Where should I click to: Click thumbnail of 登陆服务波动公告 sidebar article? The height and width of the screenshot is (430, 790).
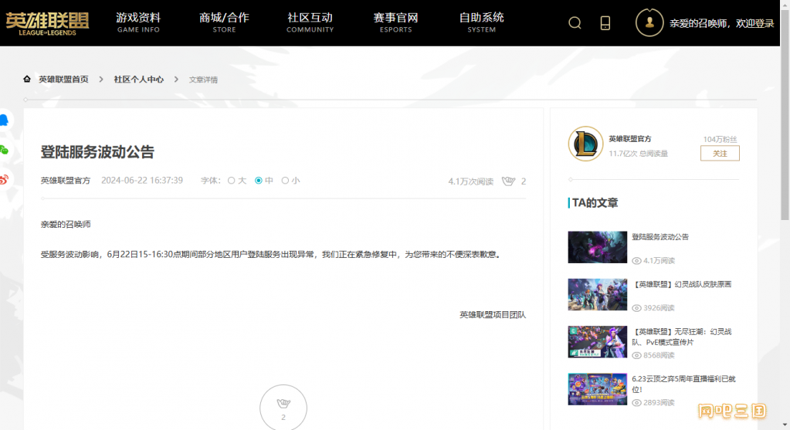click(598, 247)
